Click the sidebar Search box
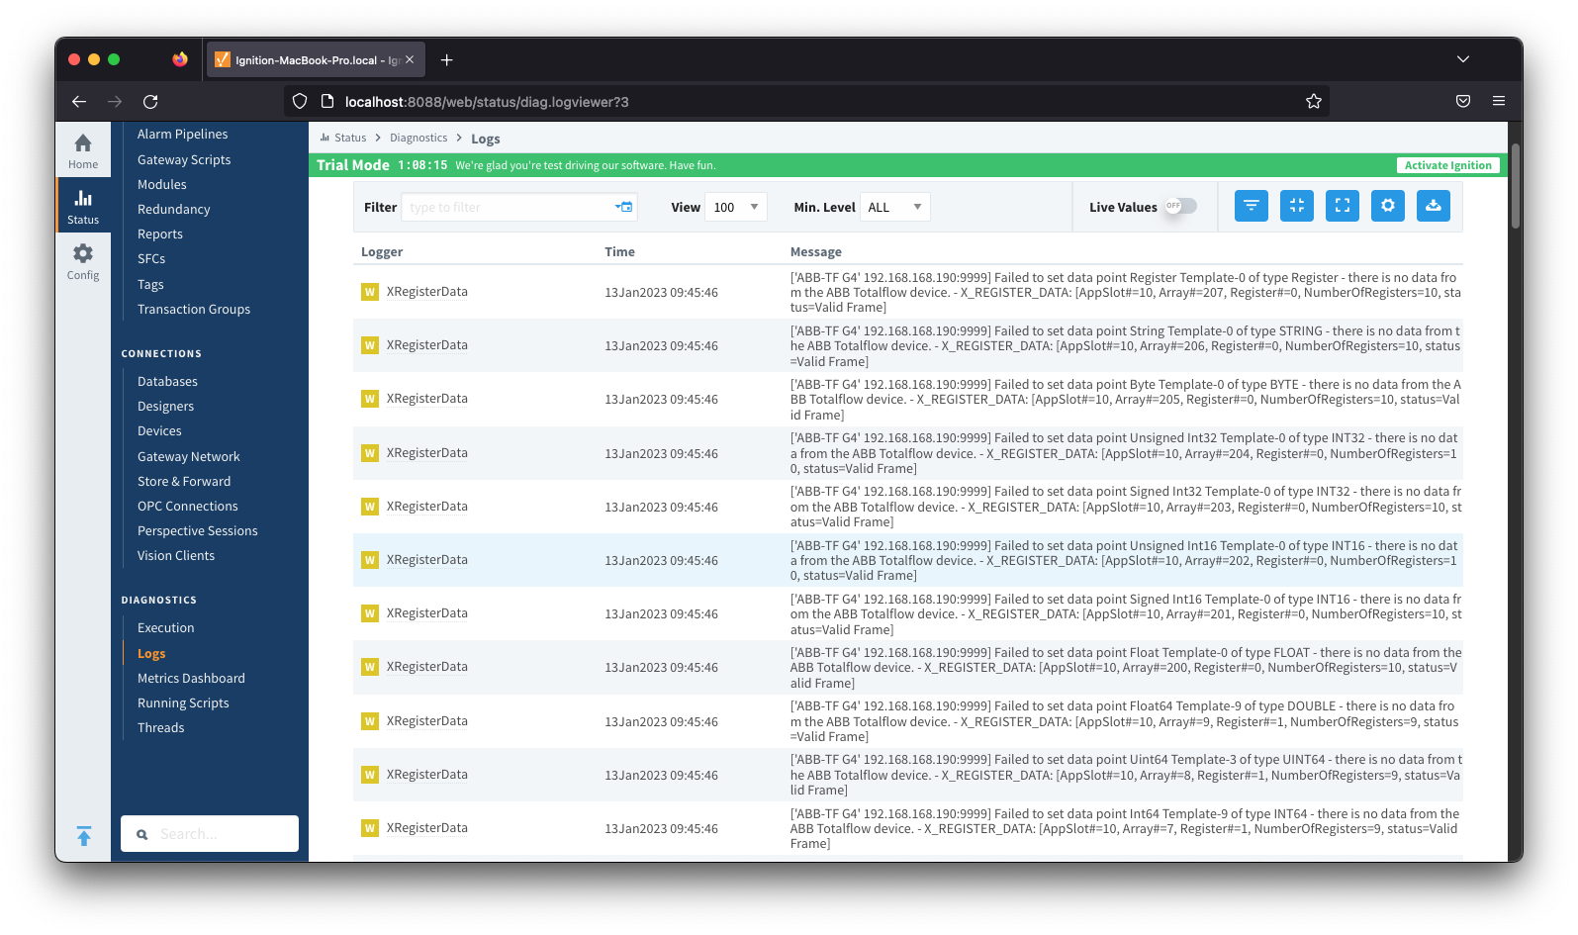Screen dimensions: 1578x935 pos(210,834)
